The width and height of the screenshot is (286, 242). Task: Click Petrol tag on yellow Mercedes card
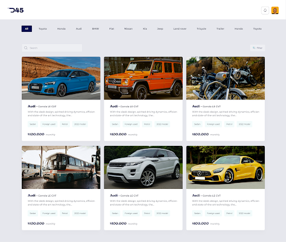(x=229, y=213)
